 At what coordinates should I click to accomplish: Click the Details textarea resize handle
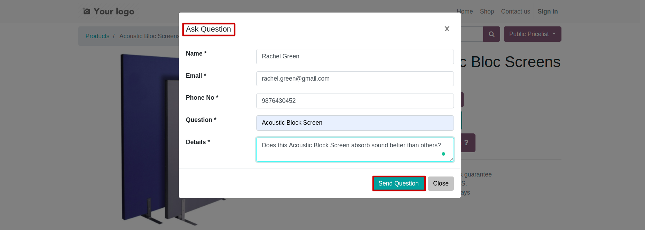click(451, 159)
